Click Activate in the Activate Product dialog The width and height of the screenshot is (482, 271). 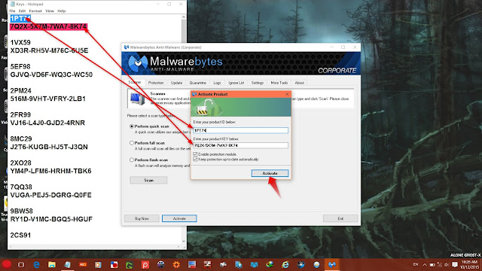pos(270,173)
